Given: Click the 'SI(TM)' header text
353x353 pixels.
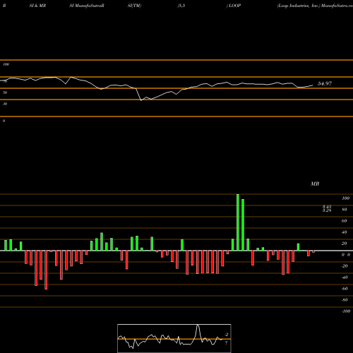Looking at the screenshot, I should [x=134, y=6].
